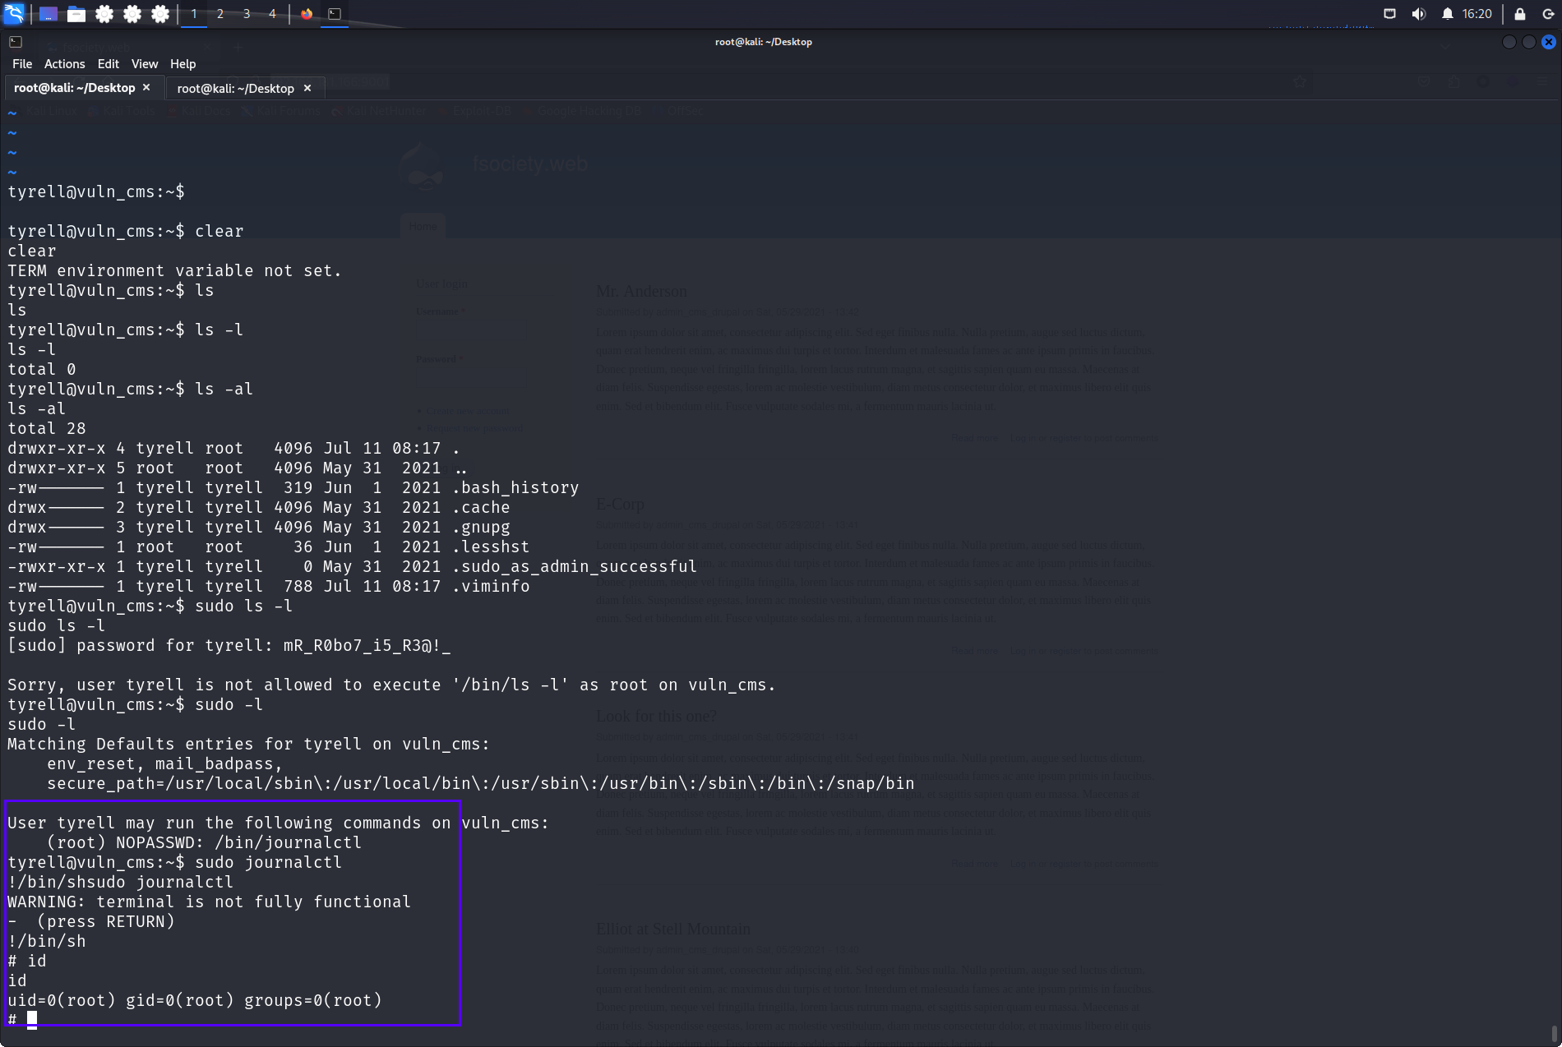Click the .lesshst file listing line
Image resolution: width=1562 pixels, height=1047 pixels.
269,547
